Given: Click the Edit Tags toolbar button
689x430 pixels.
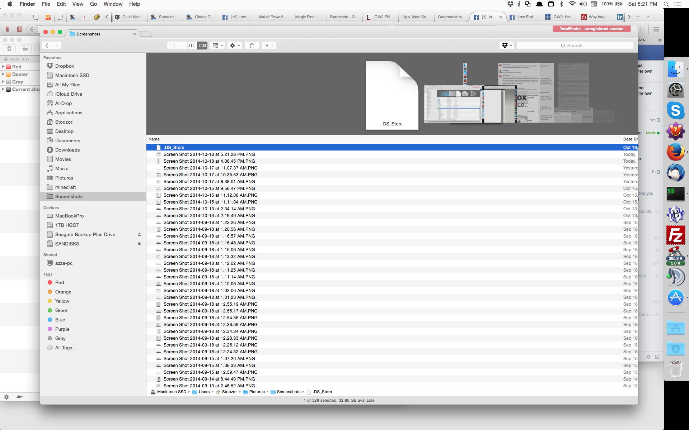Looking at the screenshot, I should click(x=269, y=46).
